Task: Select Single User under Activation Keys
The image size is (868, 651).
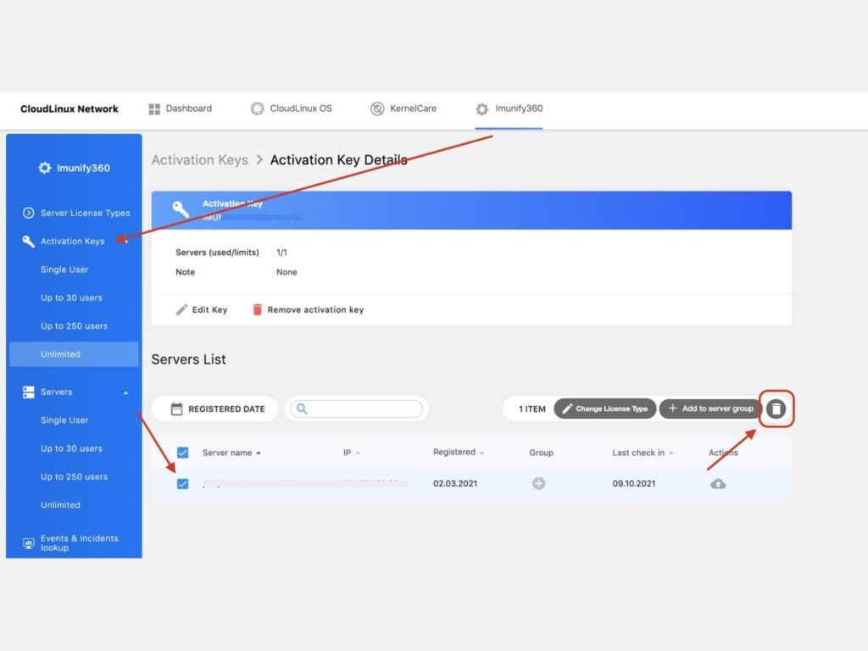Action: click(64, 270)
